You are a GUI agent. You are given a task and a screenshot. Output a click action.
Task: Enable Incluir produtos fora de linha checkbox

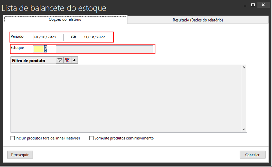(13, 138)
